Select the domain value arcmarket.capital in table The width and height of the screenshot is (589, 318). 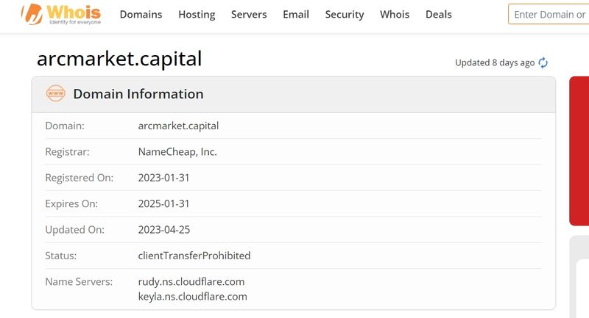178,126
